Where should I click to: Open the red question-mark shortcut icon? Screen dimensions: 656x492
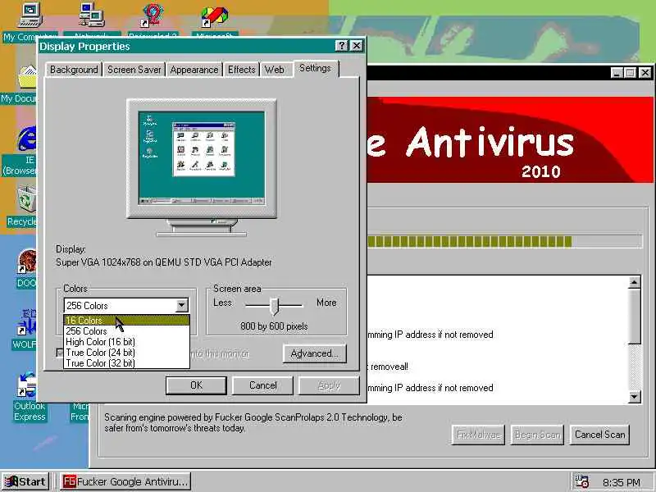(x=152, y=16)
